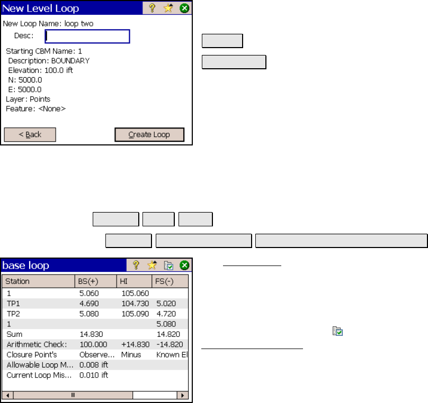Click the left arrow of horizontal scrollbar
428x403 pixels.
(x=7, y=395)
